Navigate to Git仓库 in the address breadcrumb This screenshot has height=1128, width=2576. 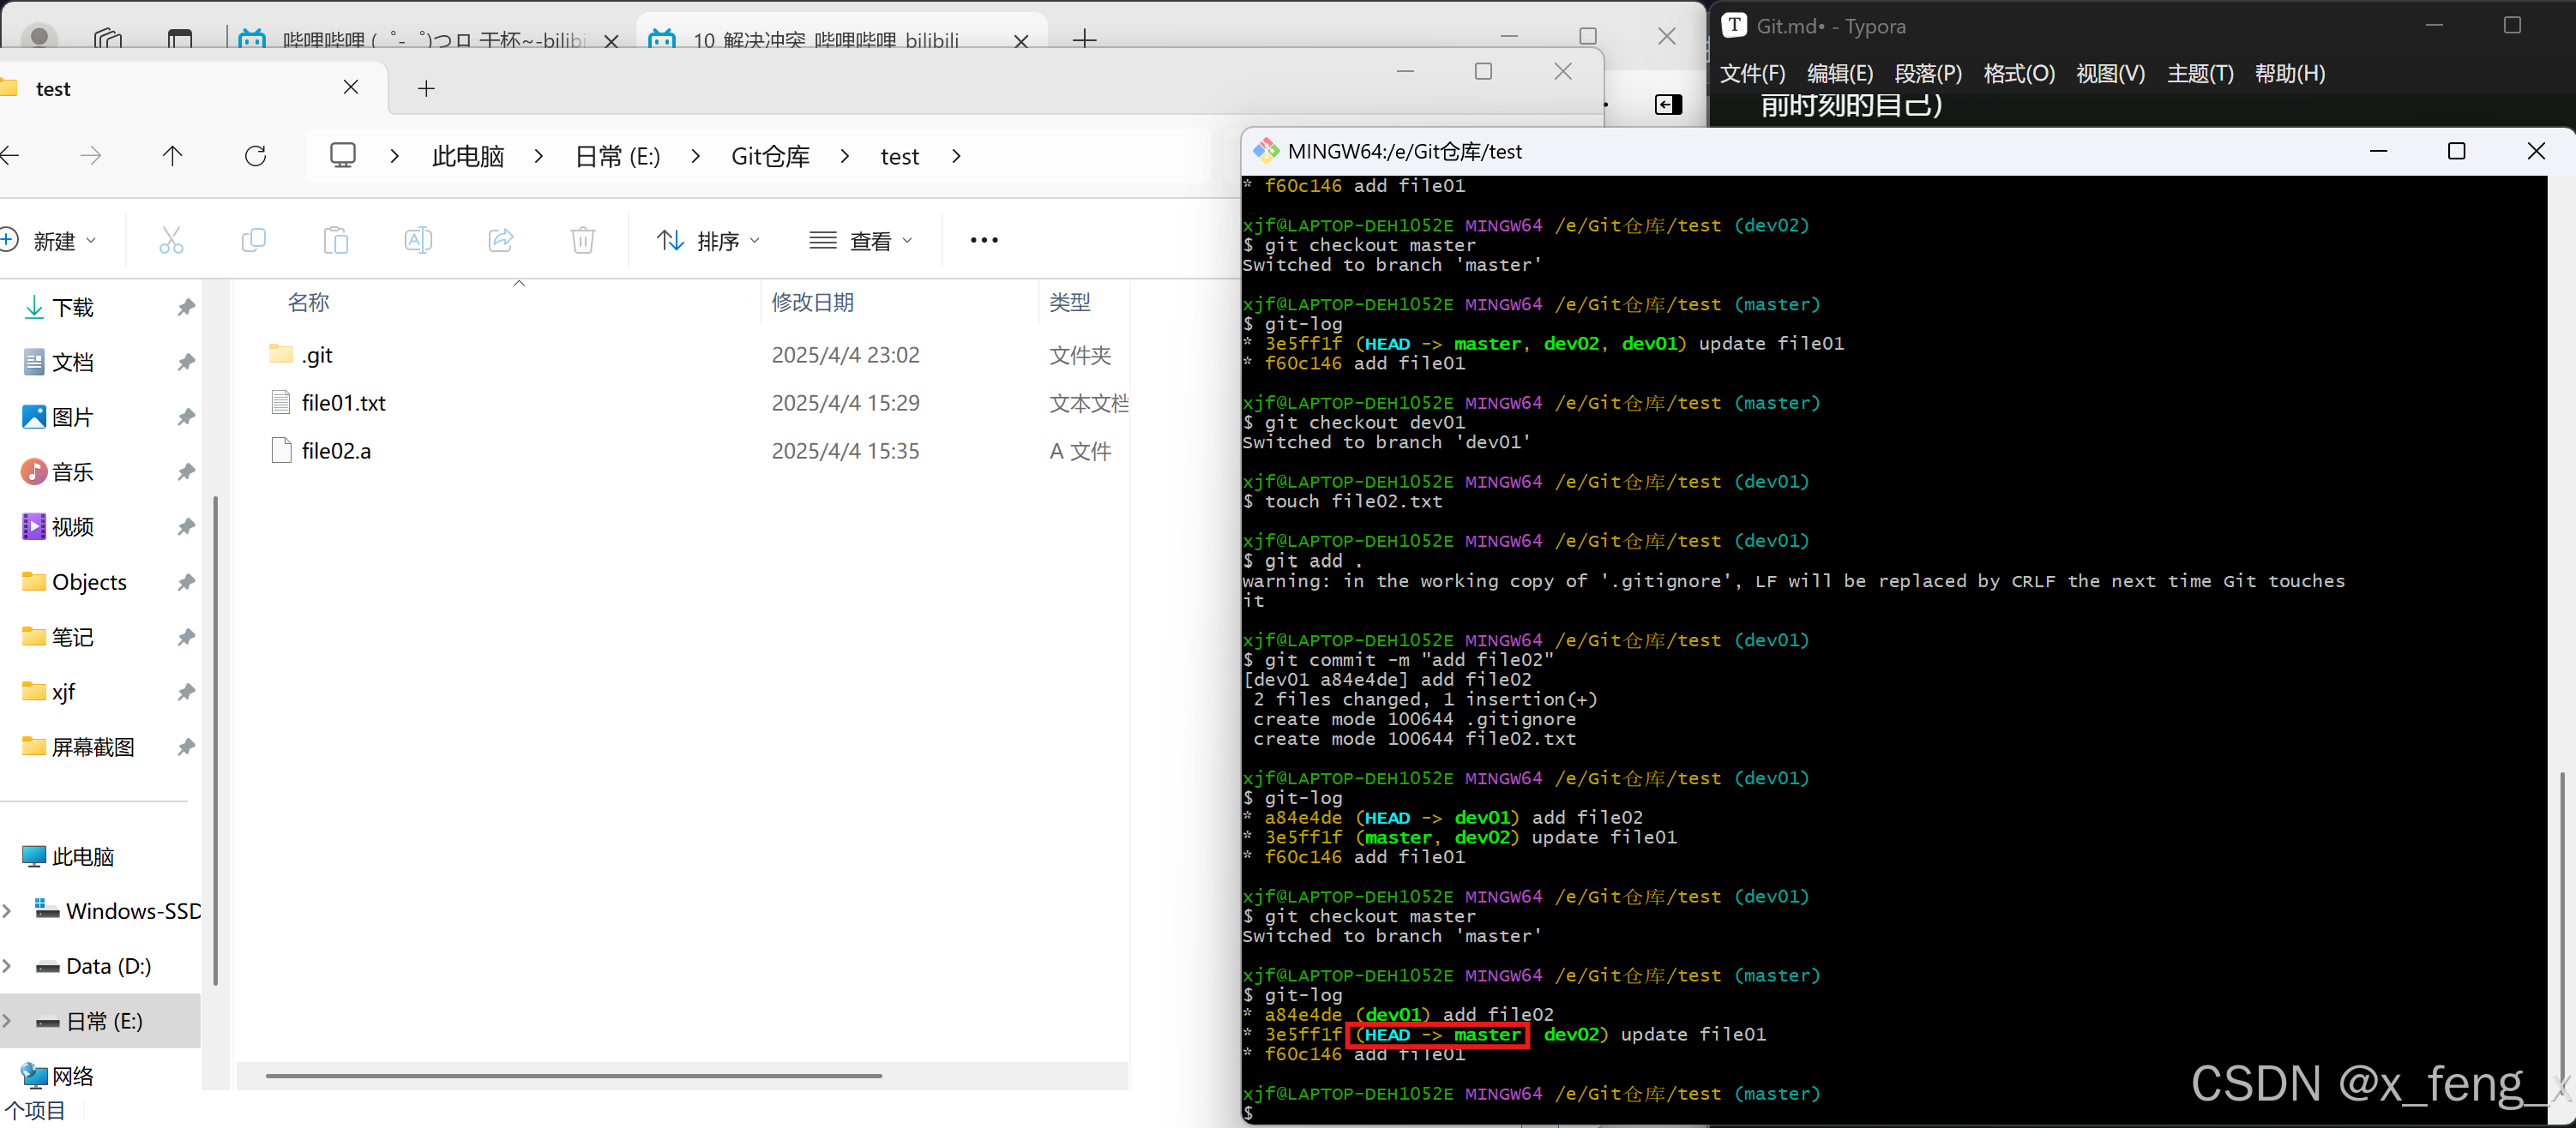pos(769,157)
